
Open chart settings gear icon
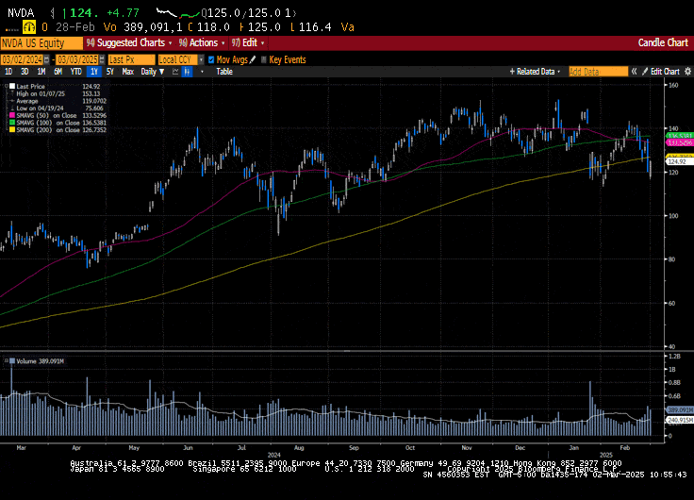[690, 72]
